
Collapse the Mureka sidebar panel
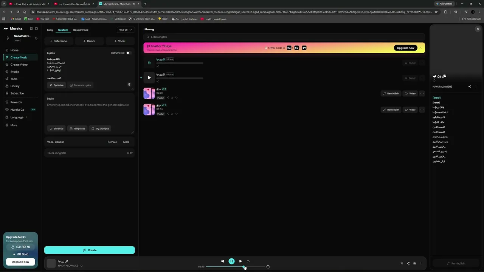(36, 28)
